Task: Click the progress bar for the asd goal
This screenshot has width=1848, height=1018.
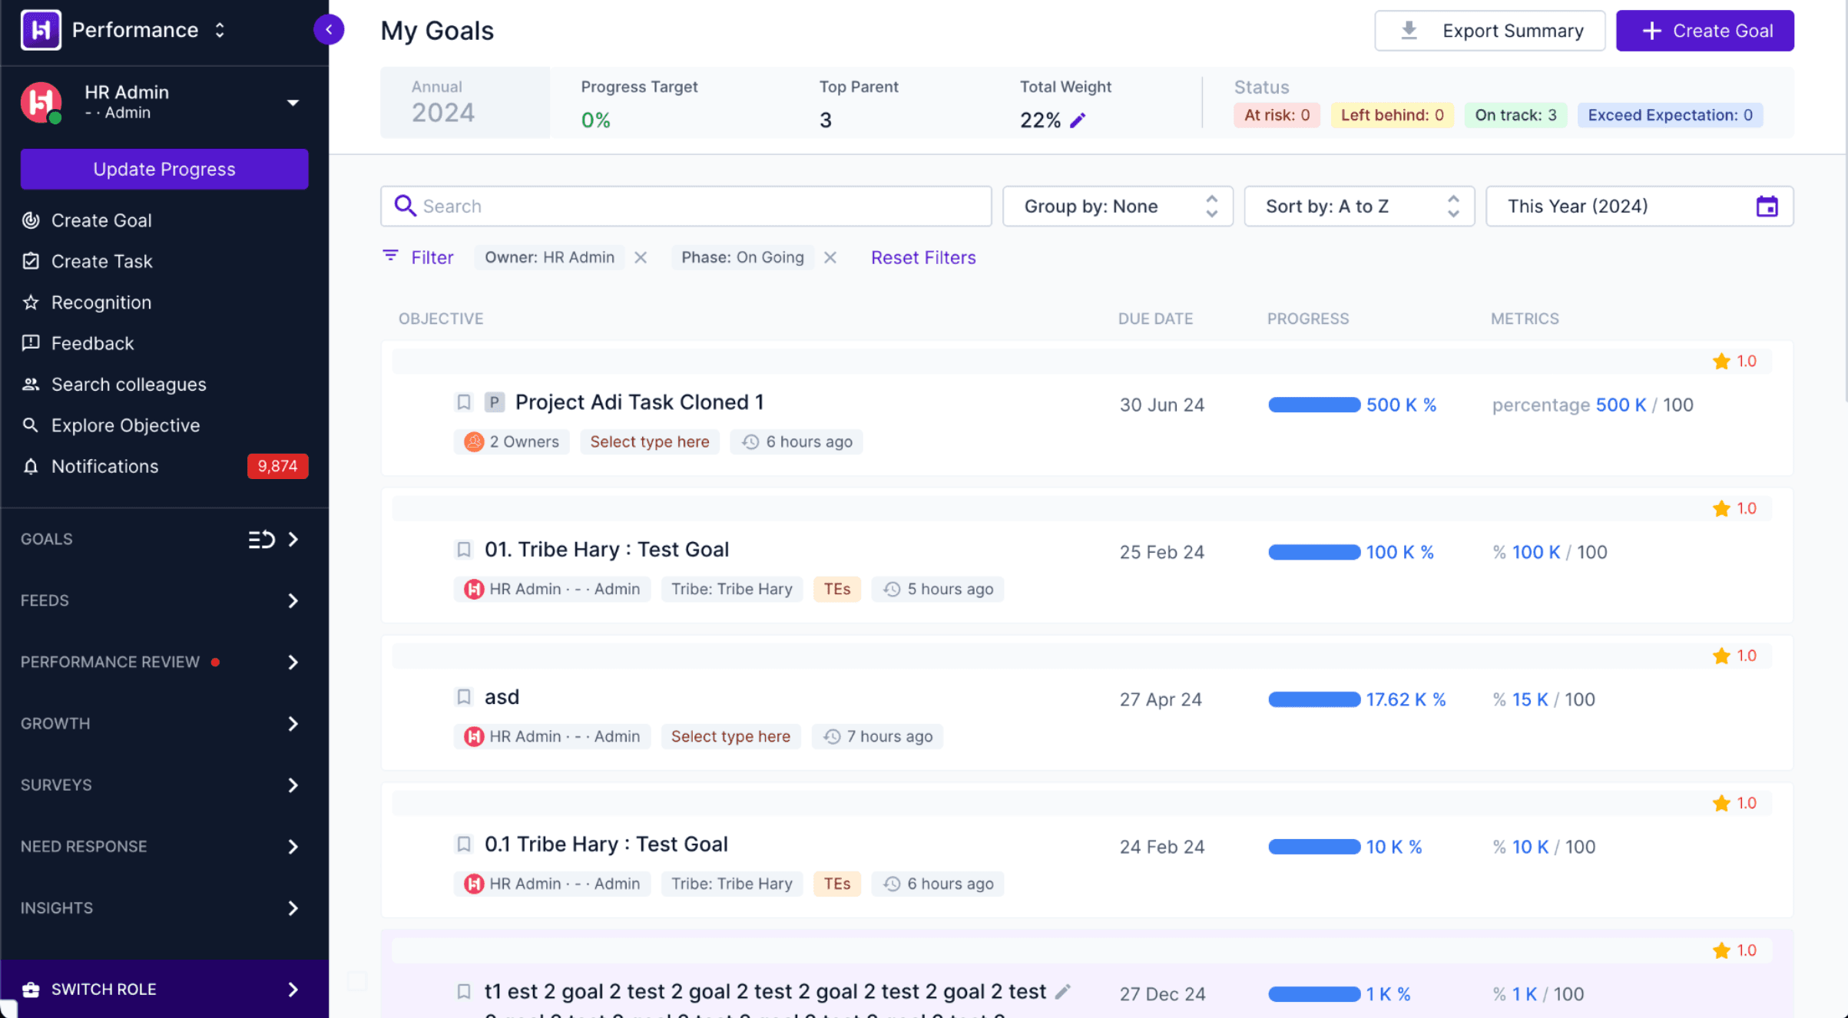Action: tap(1314, 699)
